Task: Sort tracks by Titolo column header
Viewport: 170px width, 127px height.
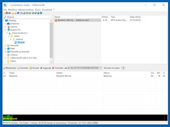Action: [x=32, y=73]
